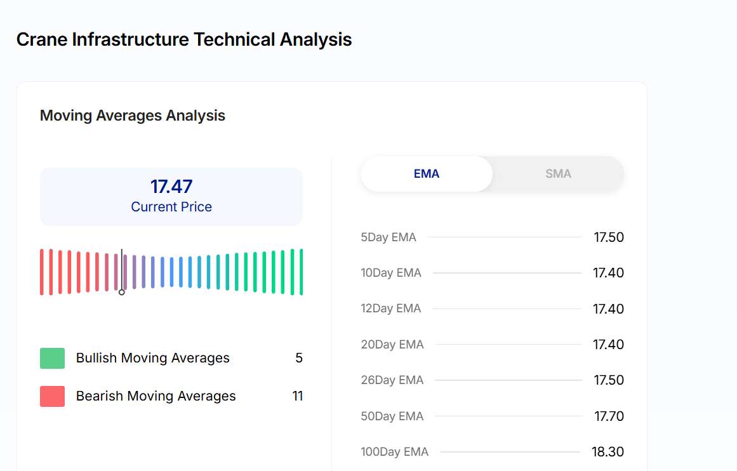737x471 pixels.
Task: Click the 17.70 value for 50Day EMA
Action: tap(609, 416)
